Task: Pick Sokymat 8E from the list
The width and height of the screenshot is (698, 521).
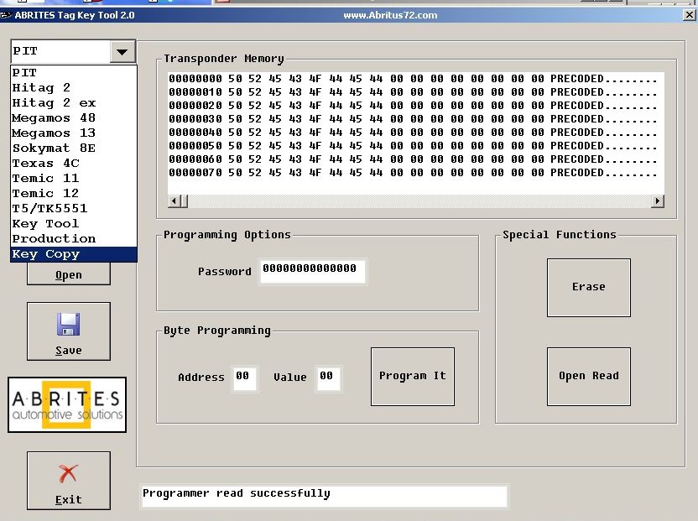Action: [x=74, y=148]
